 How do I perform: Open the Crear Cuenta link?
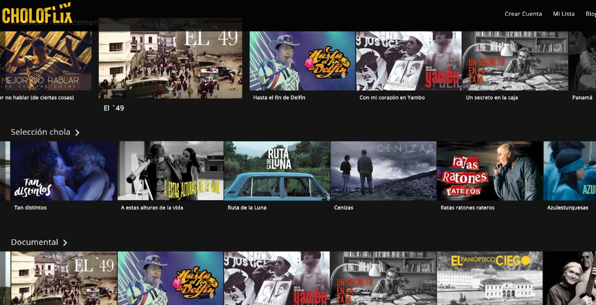(x=523, y=14)
